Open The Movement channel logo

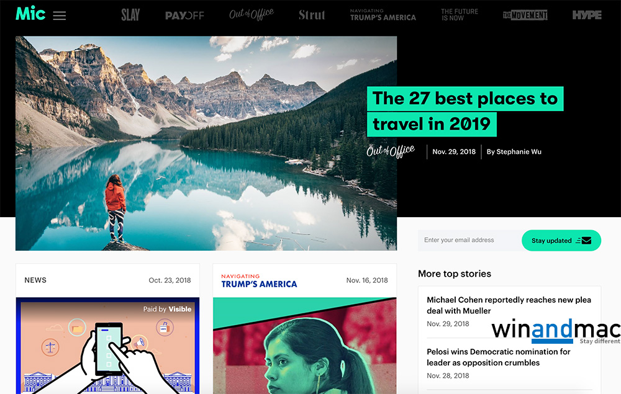525,15
